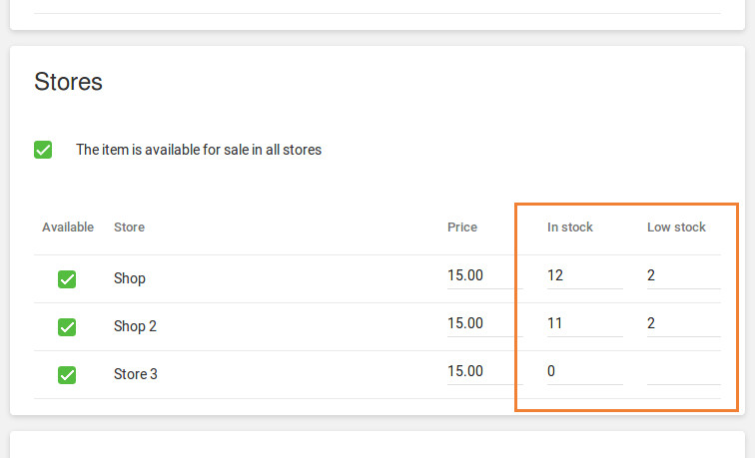
Task: Select the Low stock field for Shop
Action: coord(683,275)
